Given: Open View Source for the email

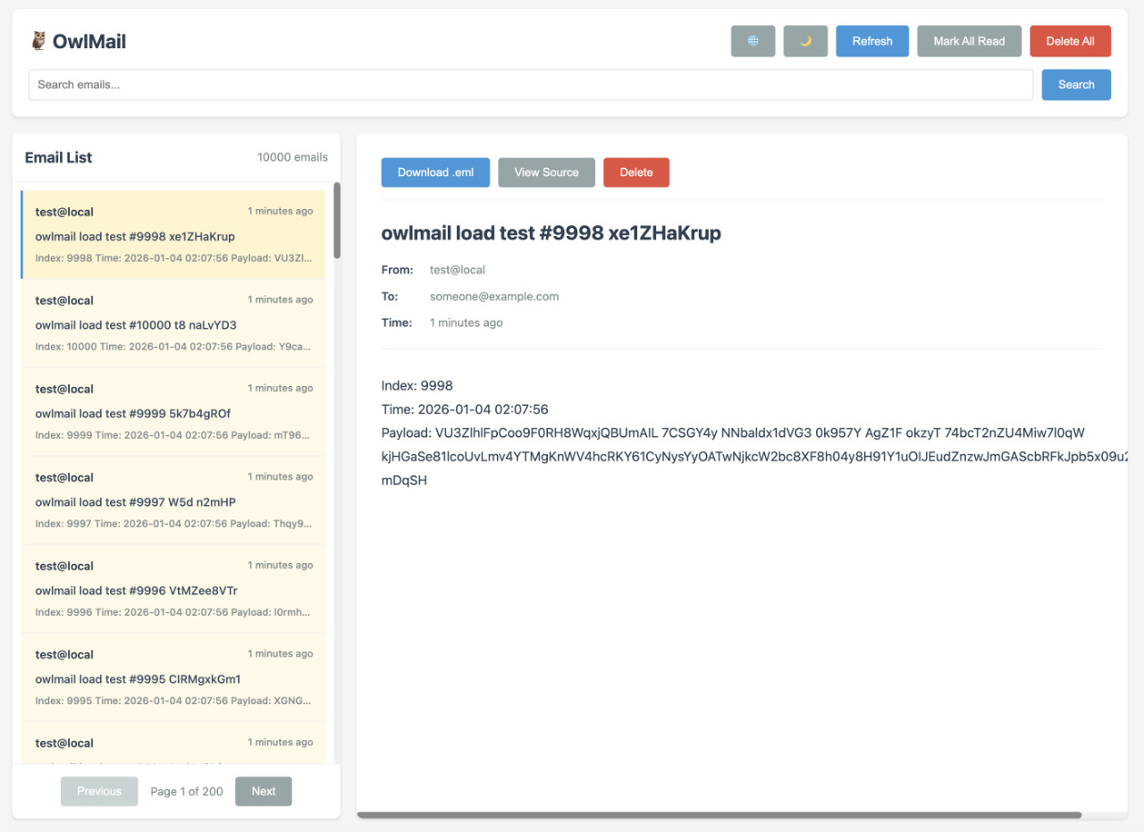Looking at the screenshot, I should (x=546, y=172).
